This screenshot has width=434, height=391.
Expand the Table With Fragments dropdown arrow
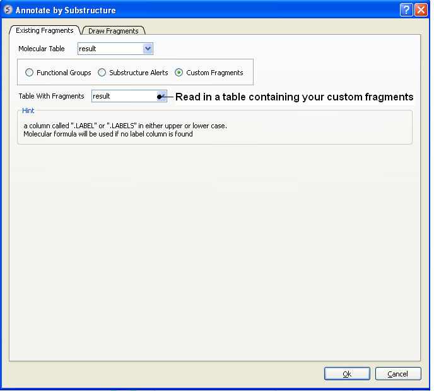[x=161, y=96]
